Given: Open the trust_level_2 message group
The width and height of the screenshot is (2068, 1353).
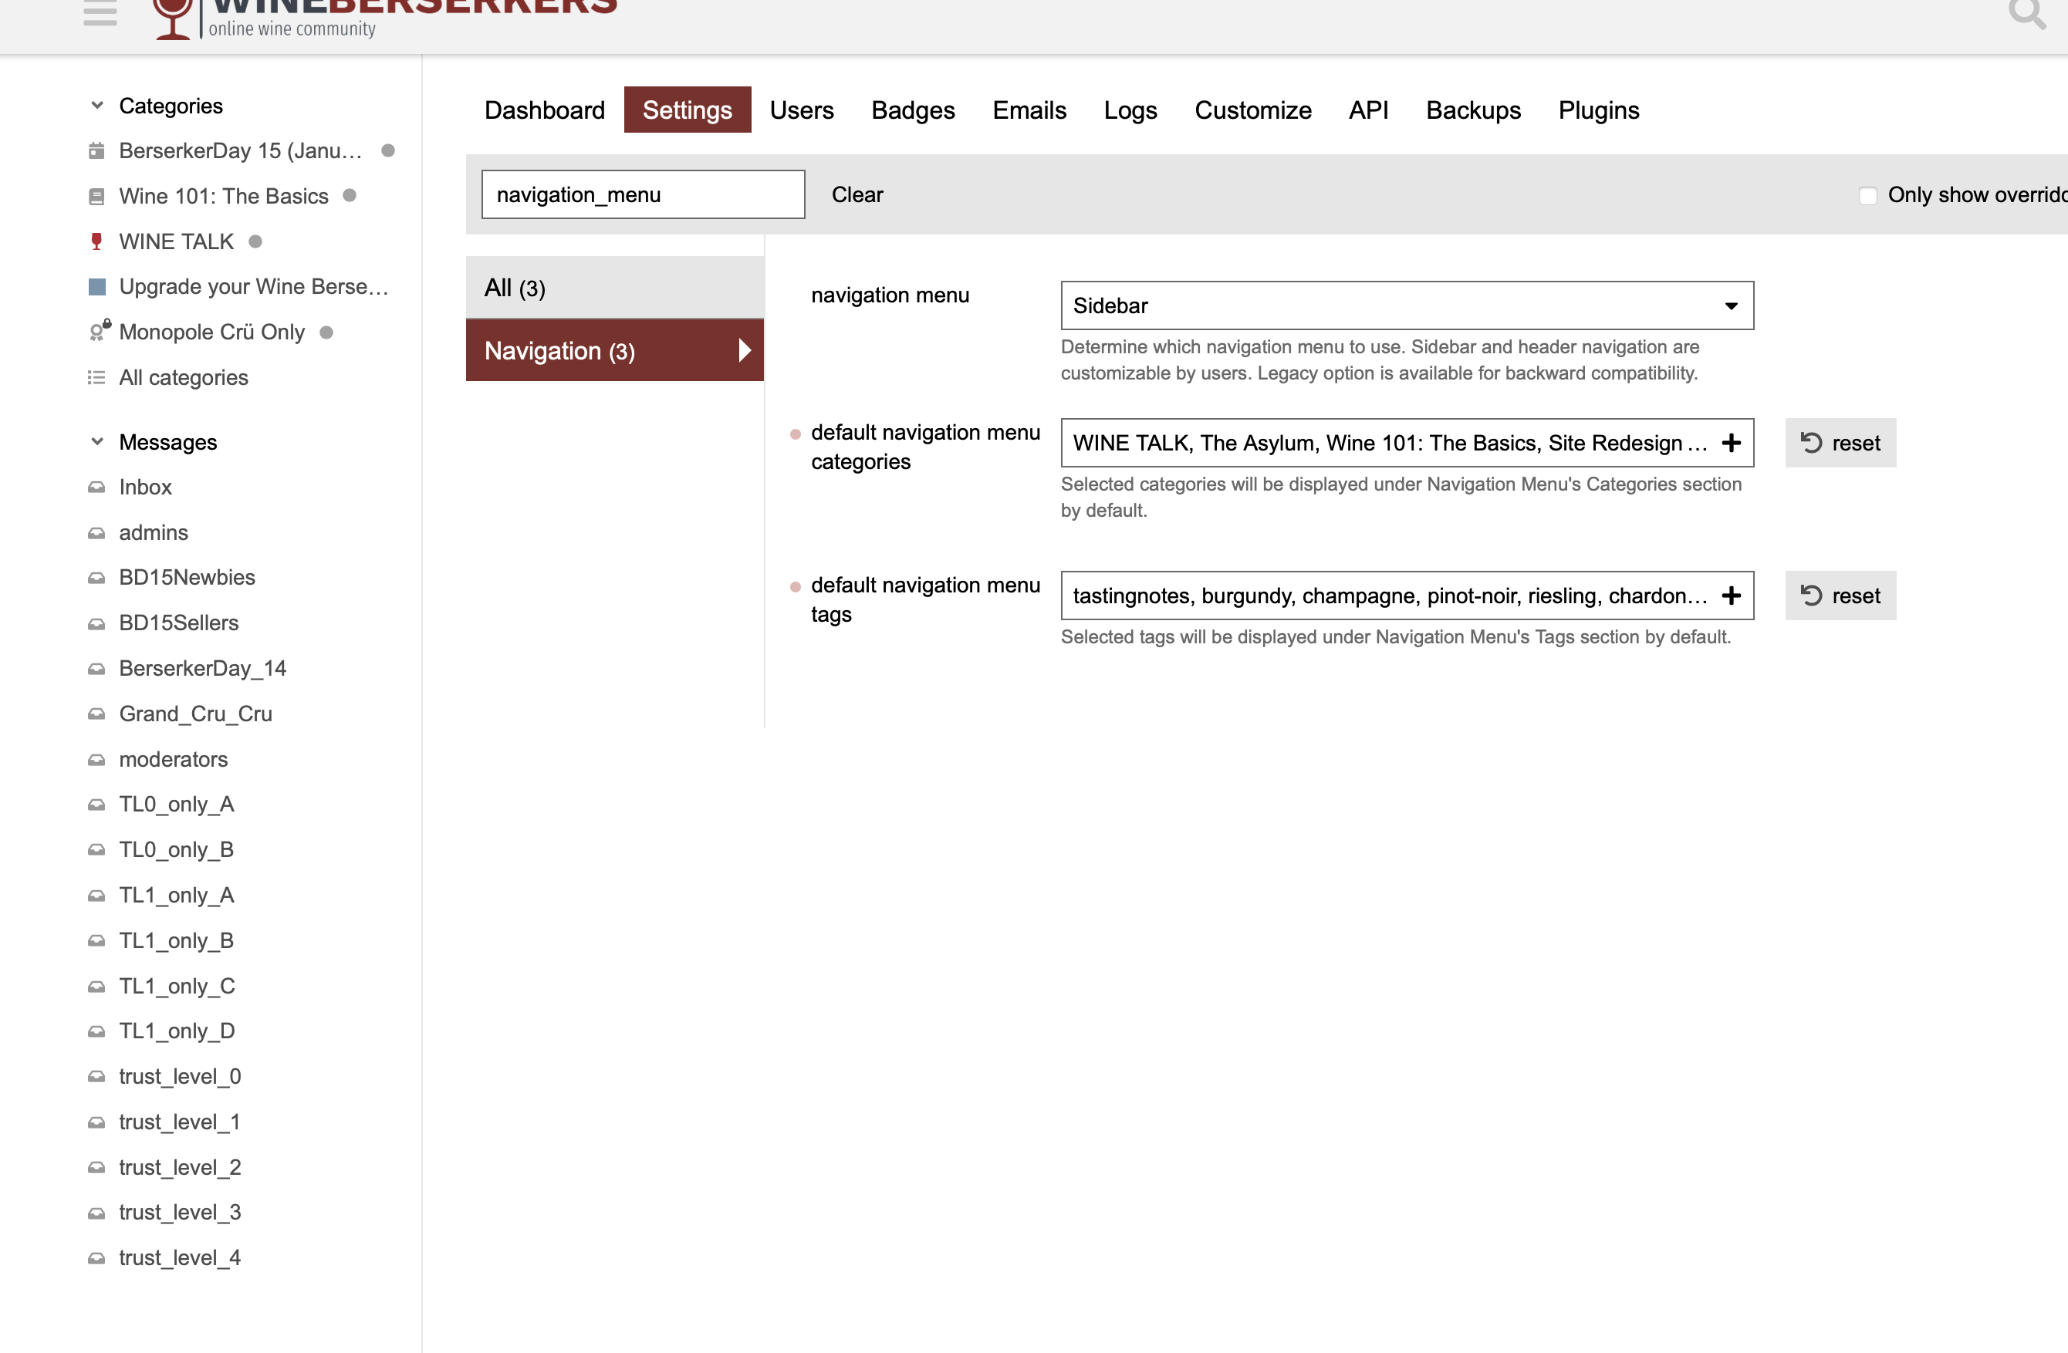Looking at the screenshot, I should pyautogui.click(x=180, y=1168).
